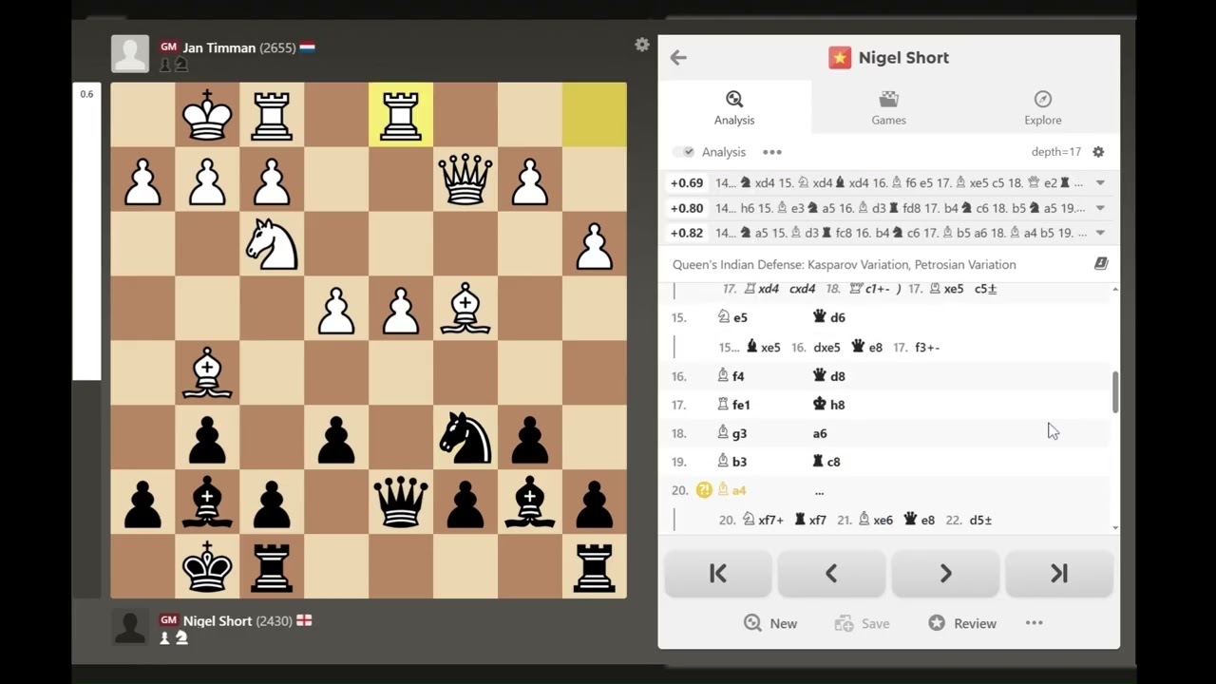Switch to the Analysis tab
1216x684 pixels.
[734, 108]
